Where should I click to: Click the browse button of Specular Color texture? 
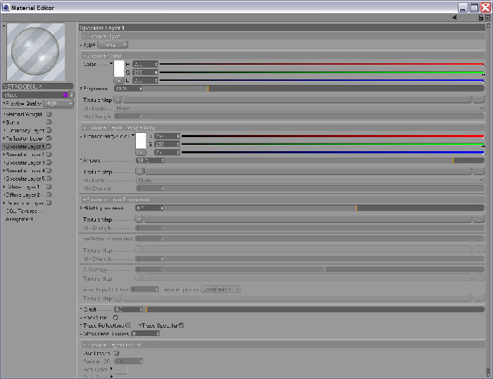[479, 100]
